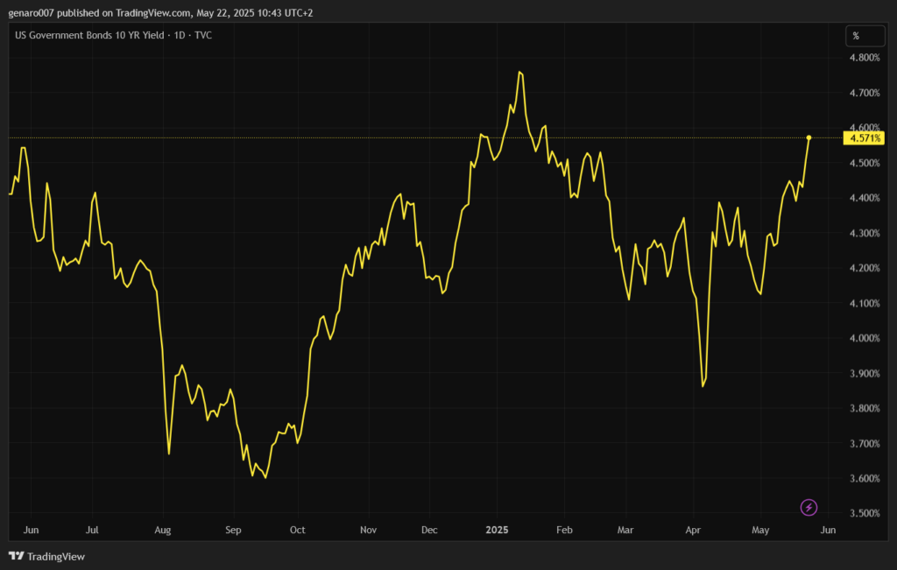The height and width of the screenshot is (570, 897).
Task: Click the first Jun label on the time axis
Action: [32, 531]
